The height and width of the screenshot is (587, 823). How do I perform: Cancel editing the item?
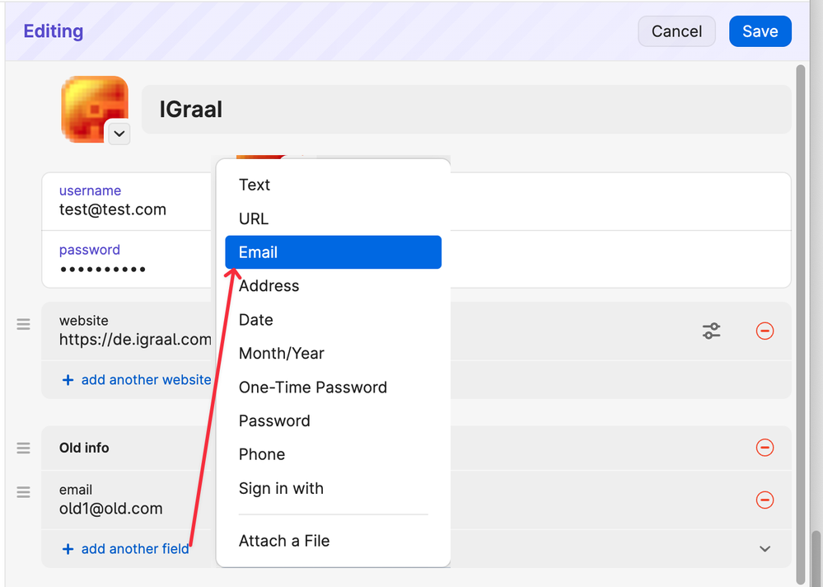[x=676, y=31]
